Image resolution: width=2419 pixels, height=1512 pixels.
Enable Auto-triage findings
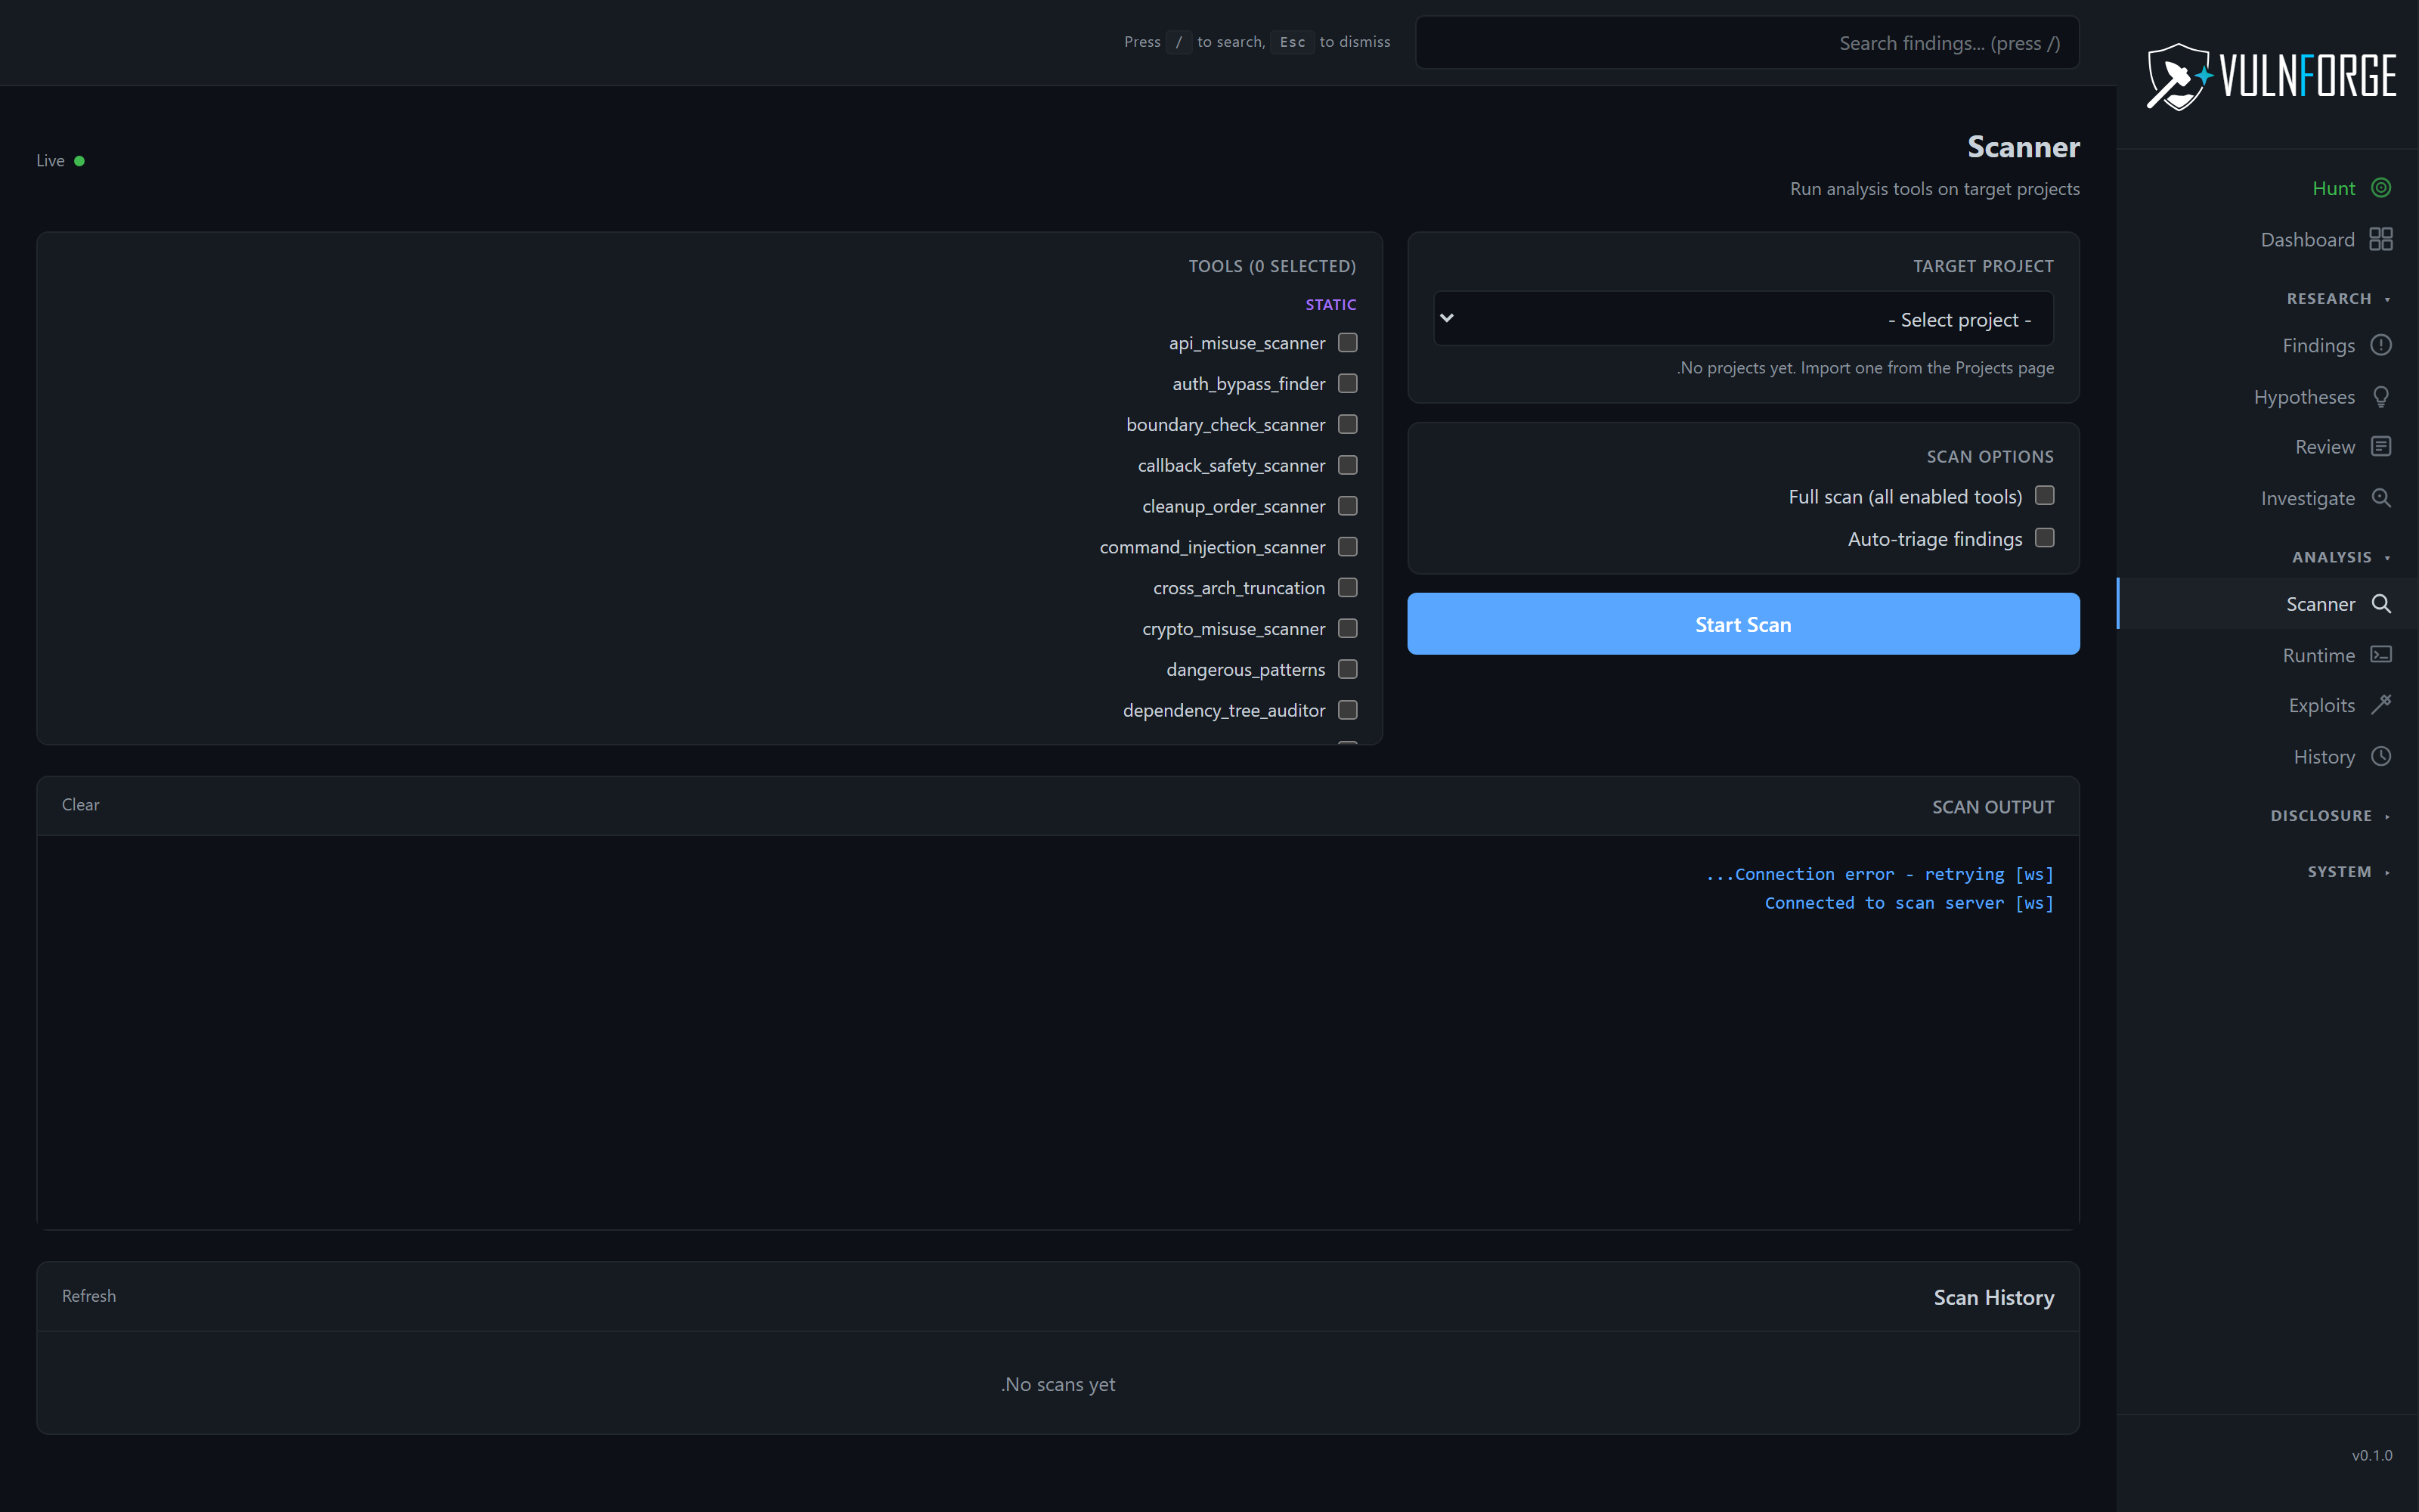tap(2044, 538)
